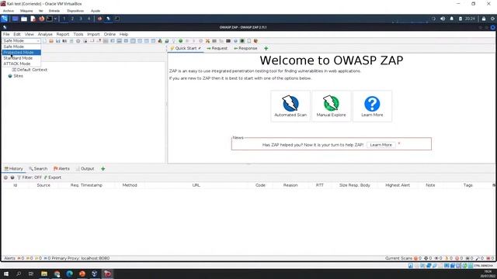Open the Import menu
The width and height of the screenshot is (497, 279).
point(93,34)
